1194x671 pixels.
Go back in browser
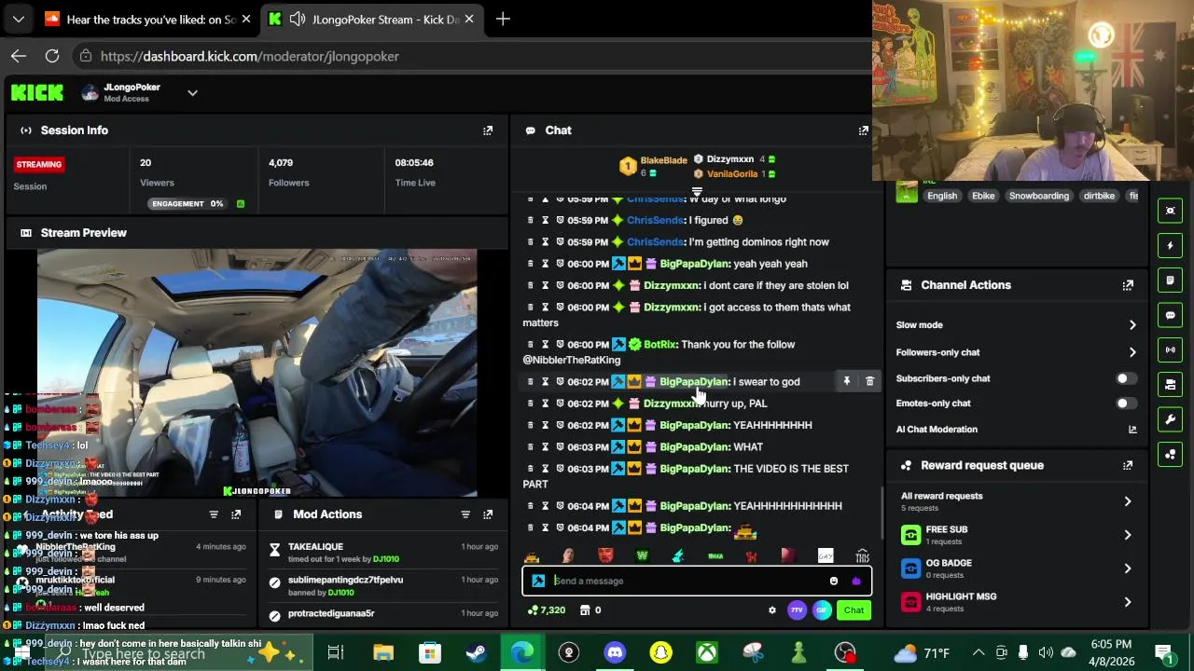(x=19, y=56)
